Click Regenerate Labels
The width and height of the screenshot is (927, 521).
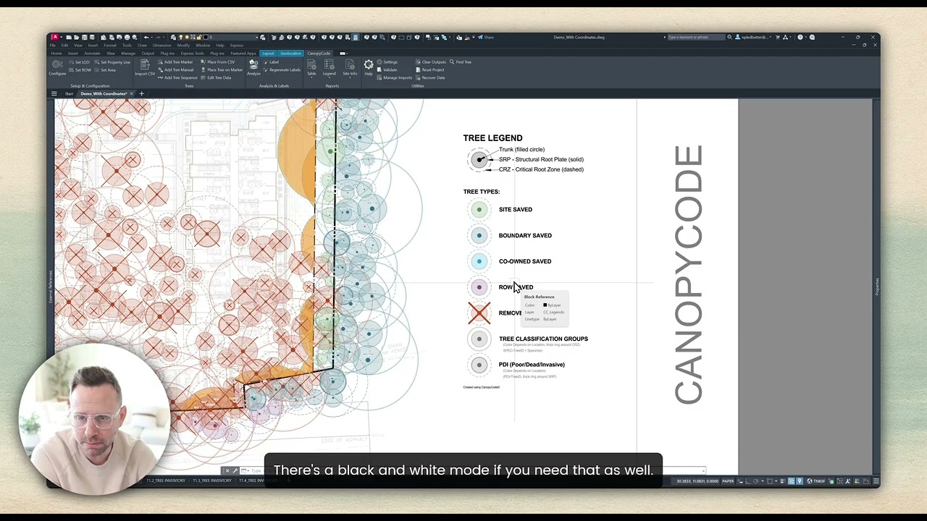pos(282,70)
